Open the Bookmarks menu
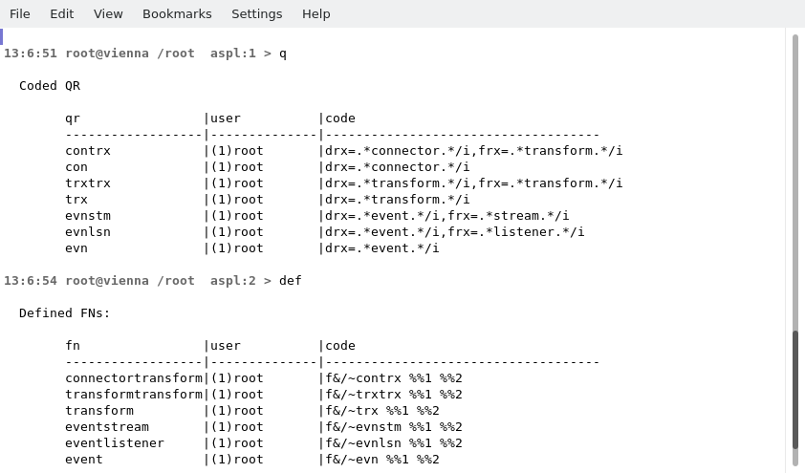 point(177,13)
